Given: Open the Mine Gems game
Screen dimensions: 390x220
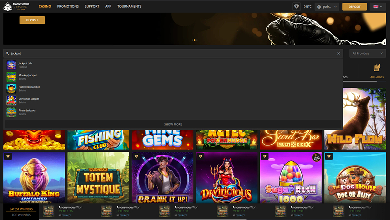Looking at the screenshot, I should (x=162, y=139).
